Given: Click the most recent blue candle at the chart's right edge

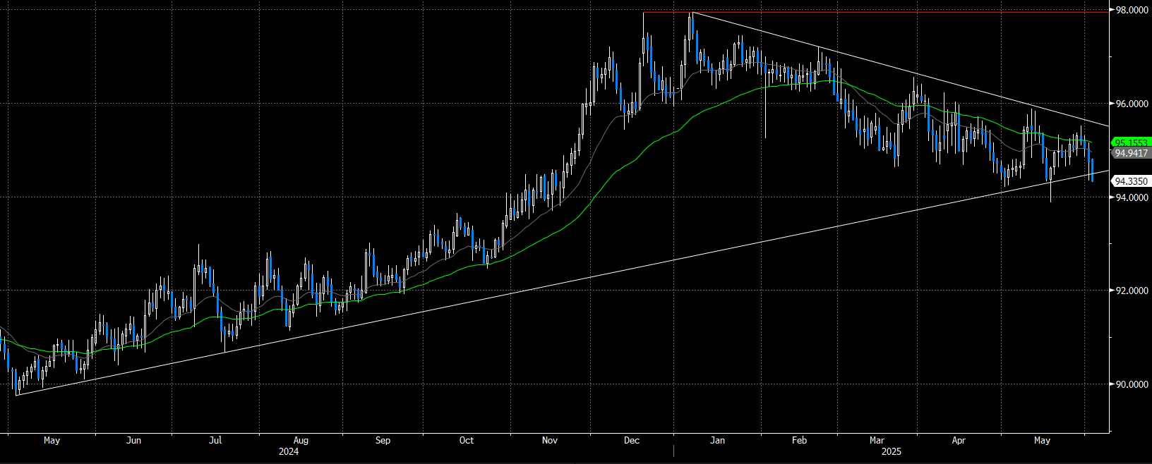Looking at the screenshot, I should click(x=1092, y=170).
